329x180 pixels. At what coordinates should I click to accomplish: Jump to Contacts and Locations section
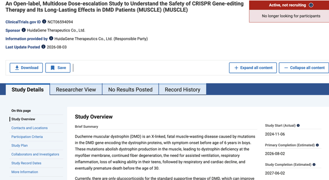pyautogui.click(x=29, y=128)
